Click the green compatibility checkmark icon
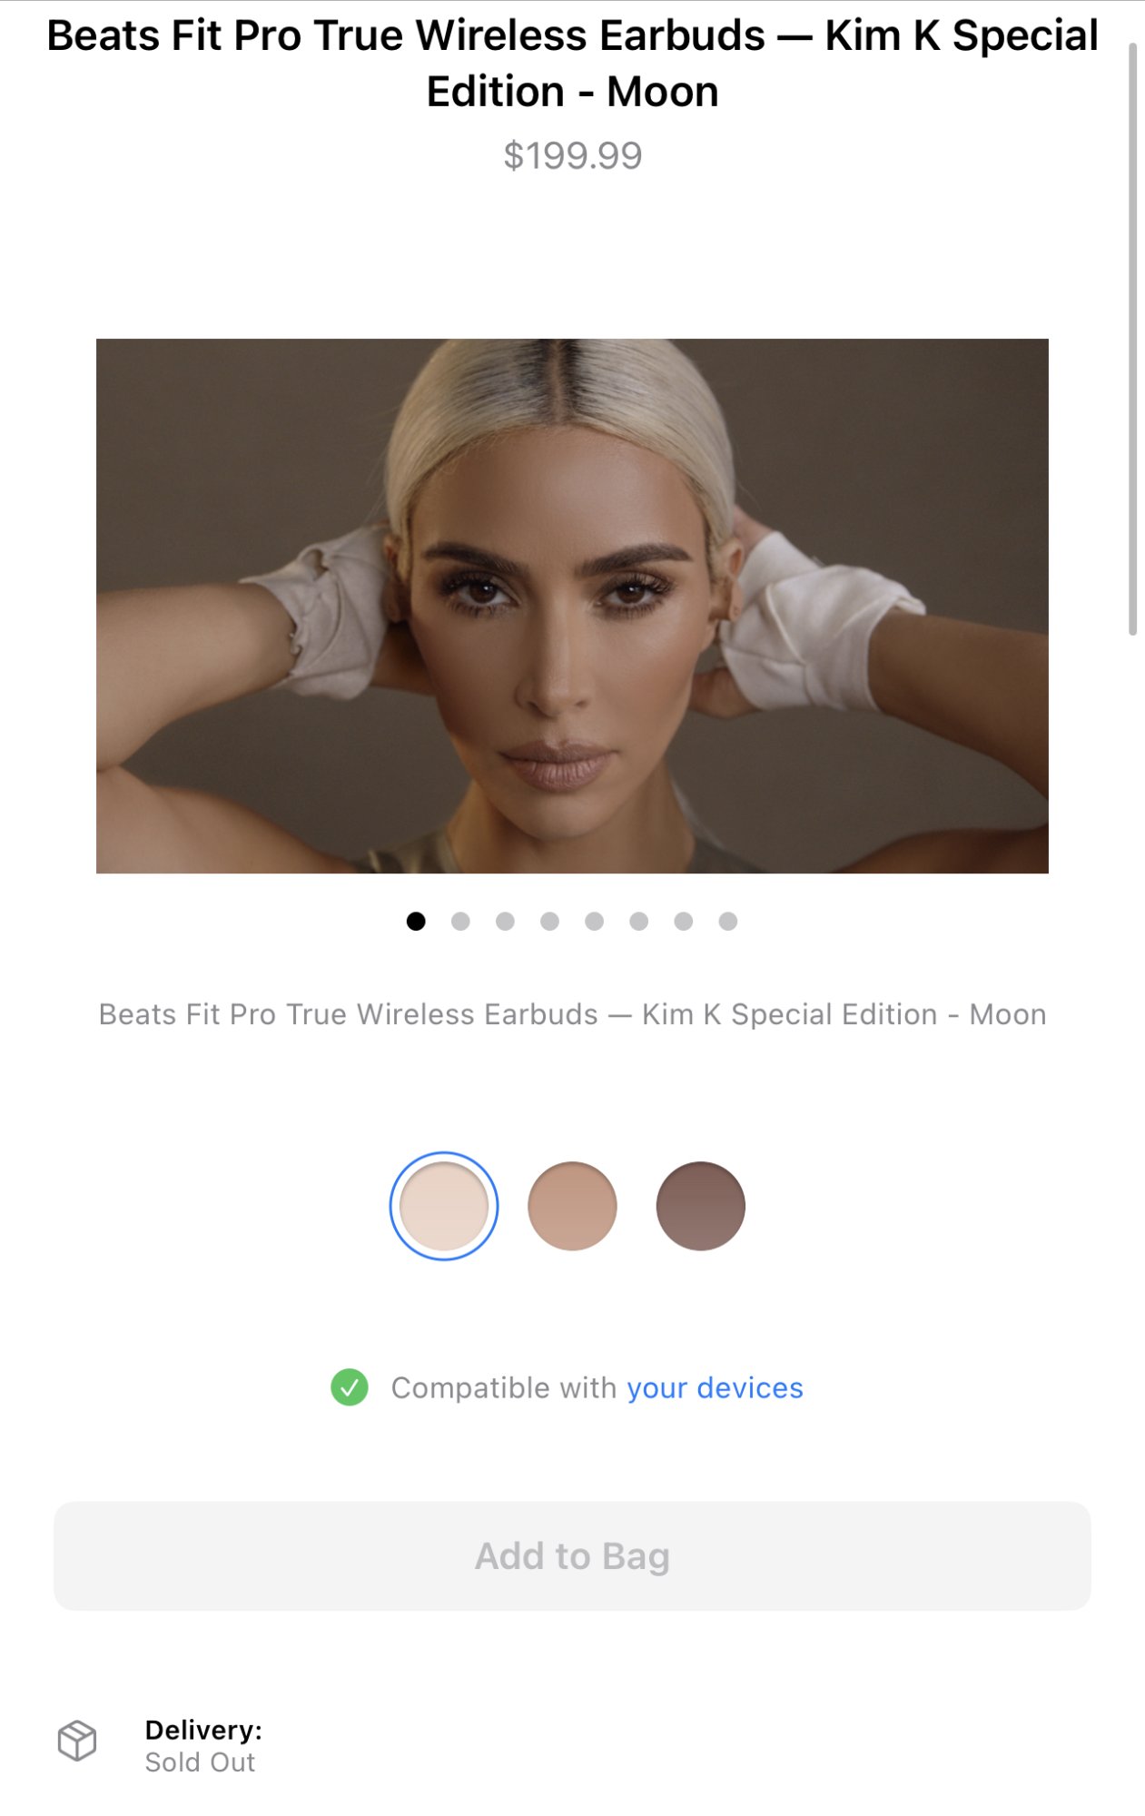Image resolution: width=1145 pixels, height=1816 pixels. [350, 1387]
